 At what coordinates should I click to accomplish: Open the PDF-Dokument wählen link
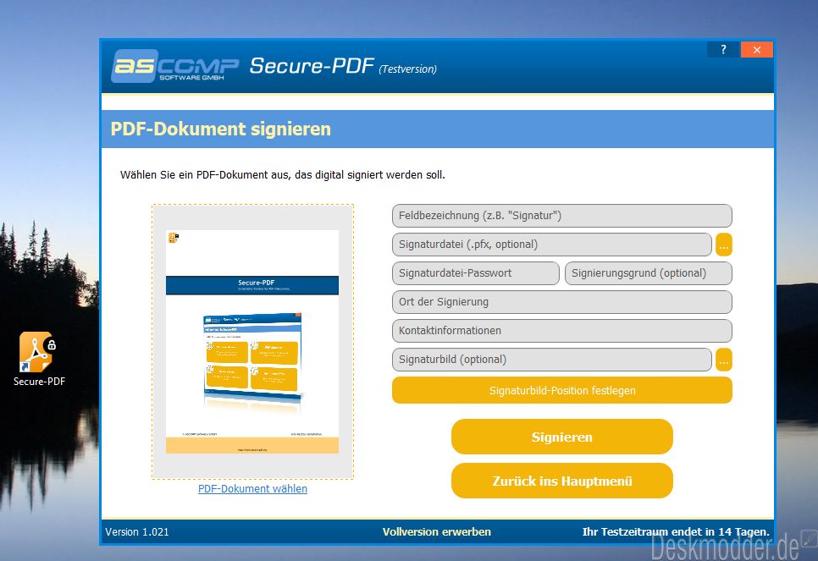pyautogui.click(x=252, y=488)
